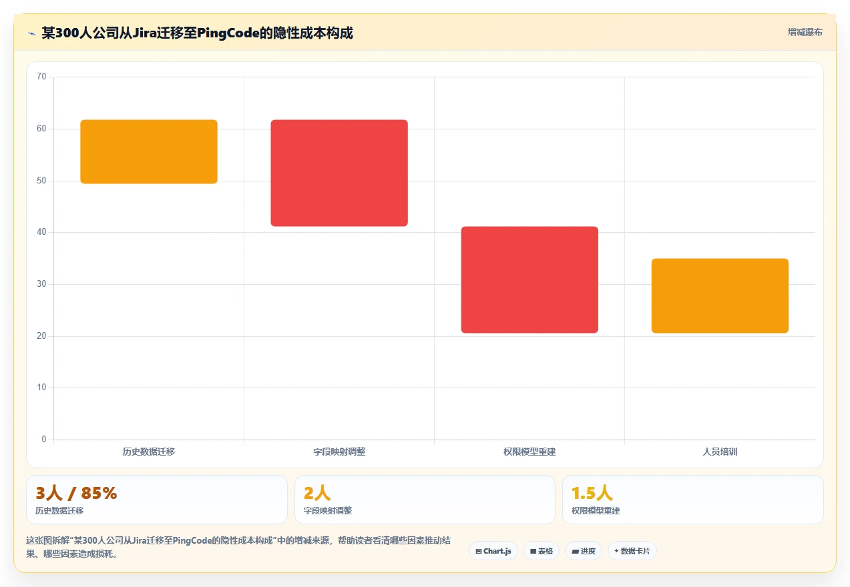Select the 数据卡片 tag
This screenshot has width=850, height=587.
pos(632,551)
